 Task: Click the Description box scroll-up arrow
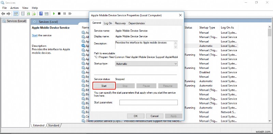coord(176,43)
